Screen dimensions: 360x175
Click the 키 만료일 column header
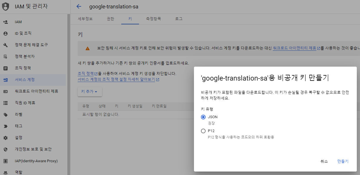(159, 106)
